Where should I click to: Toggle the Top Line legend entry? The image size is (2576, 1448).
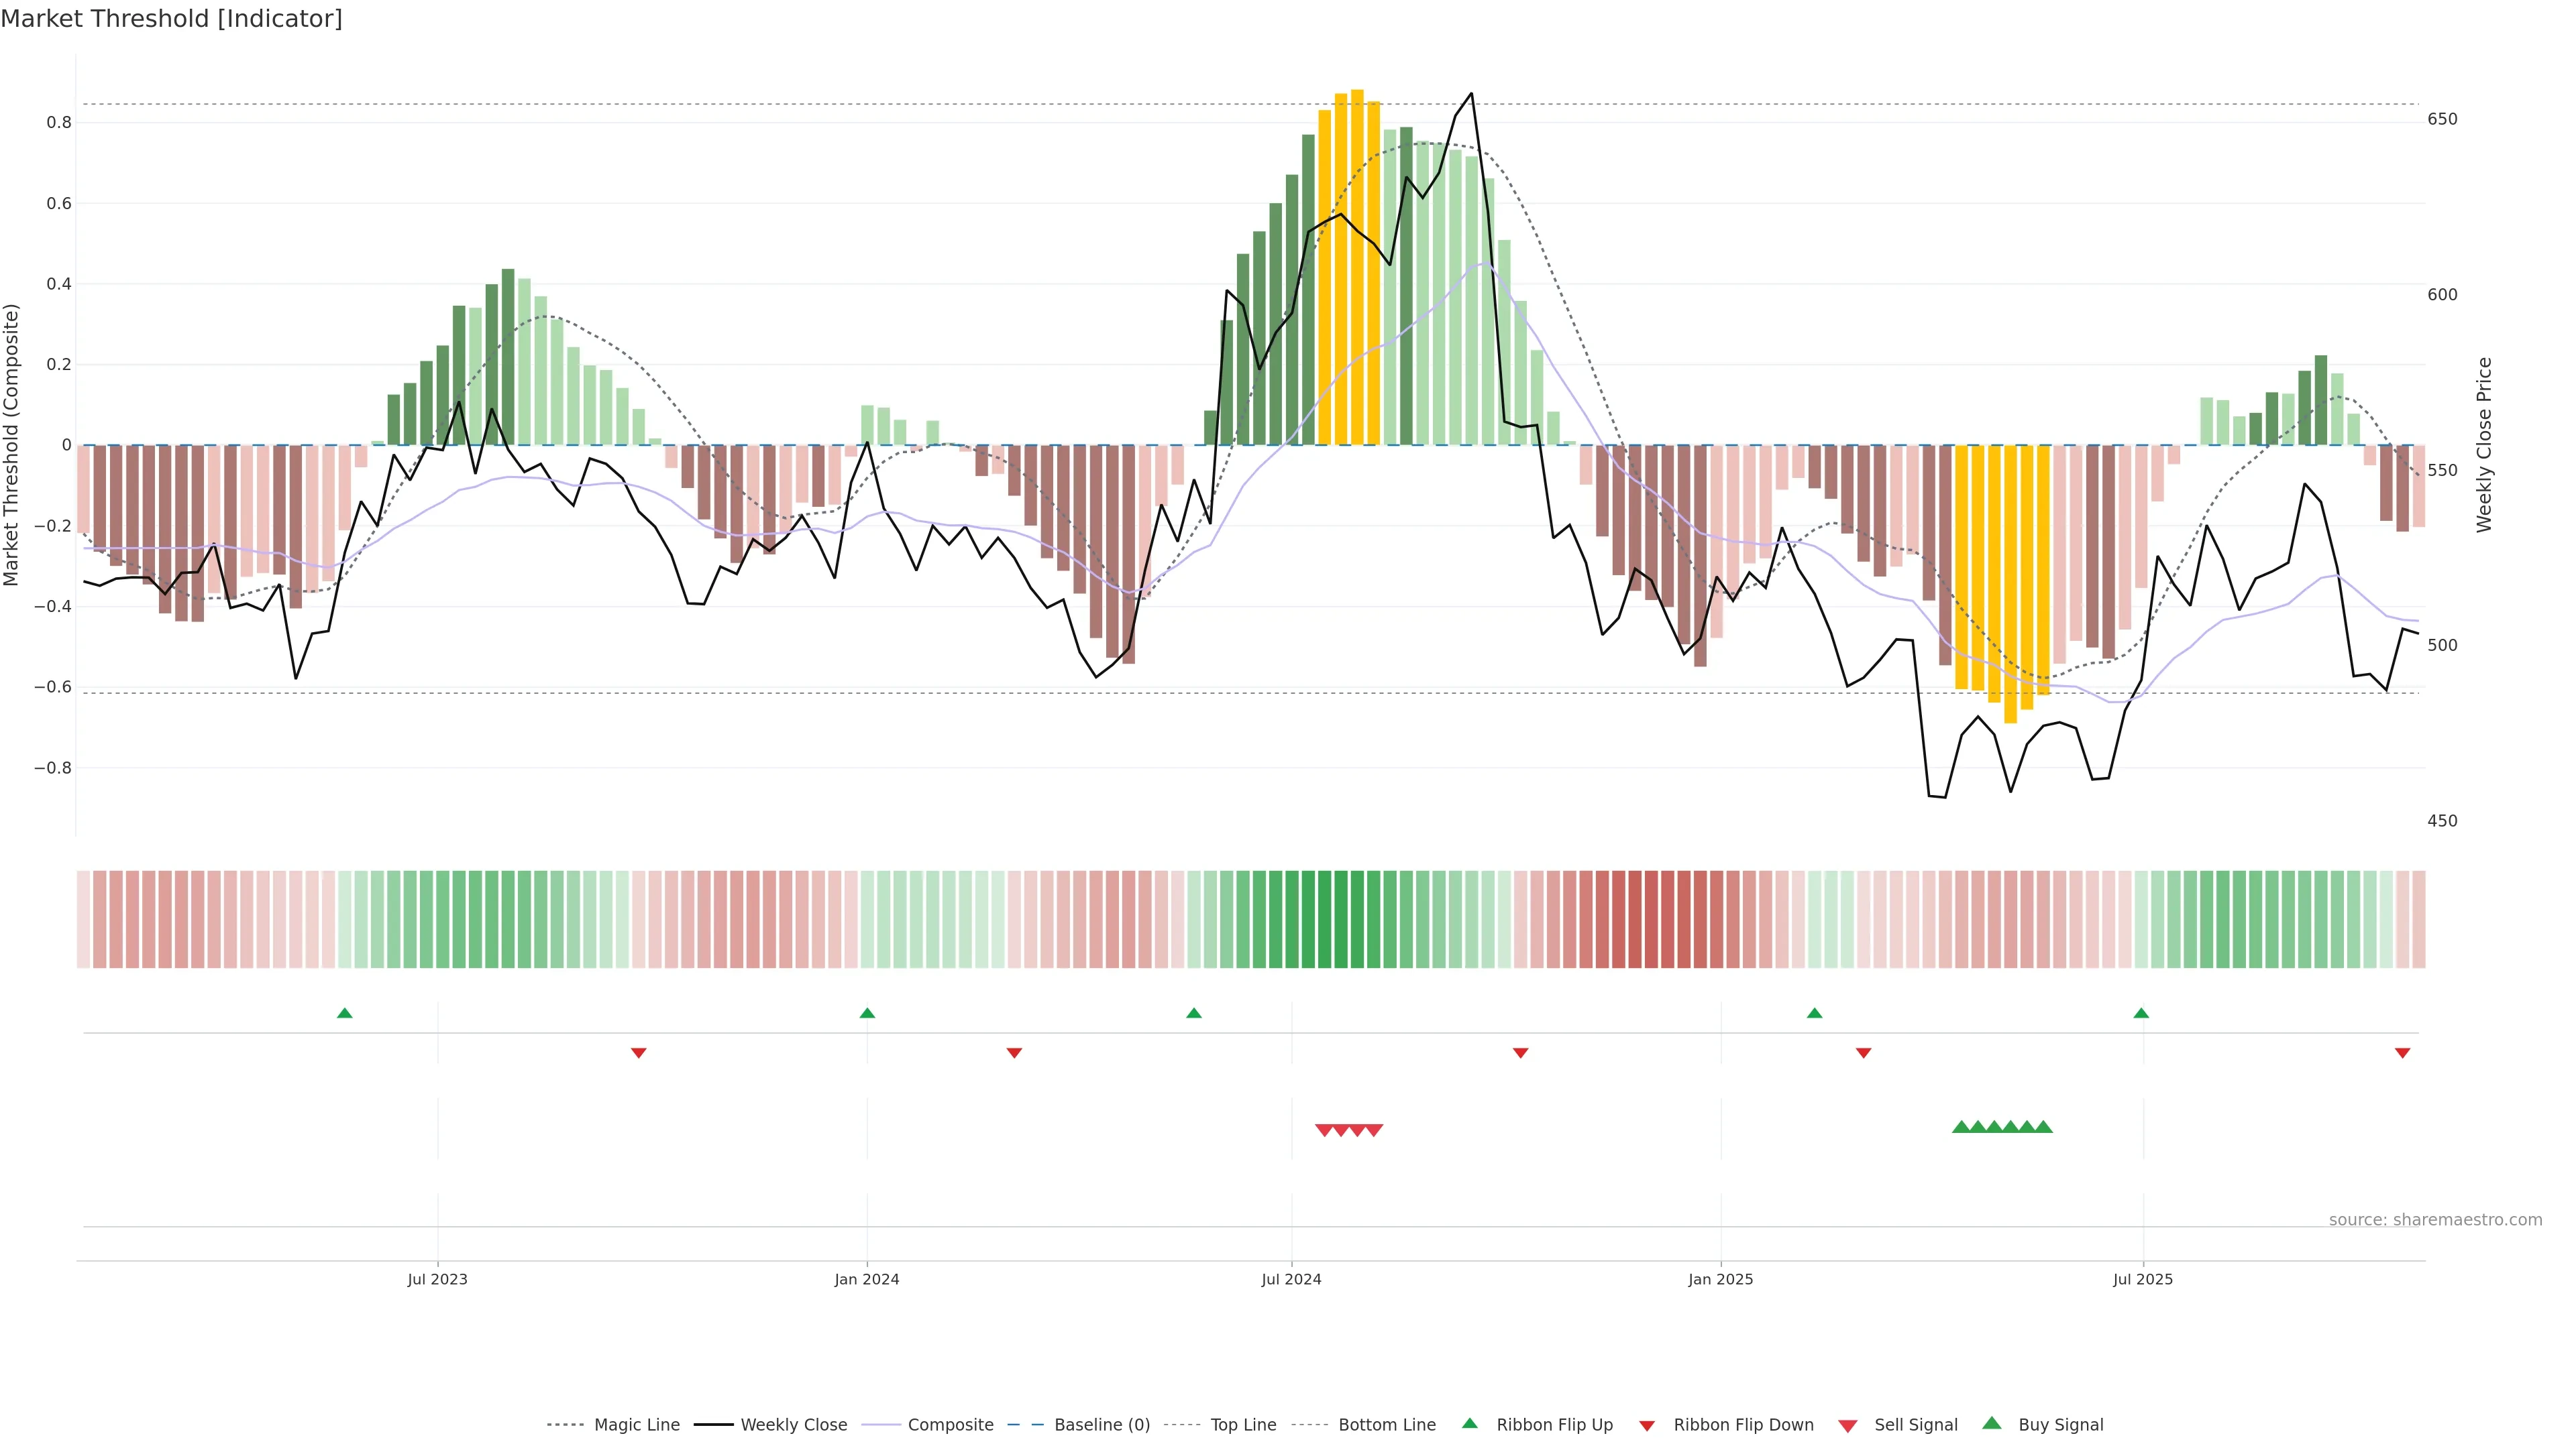click(1243, 1425)
